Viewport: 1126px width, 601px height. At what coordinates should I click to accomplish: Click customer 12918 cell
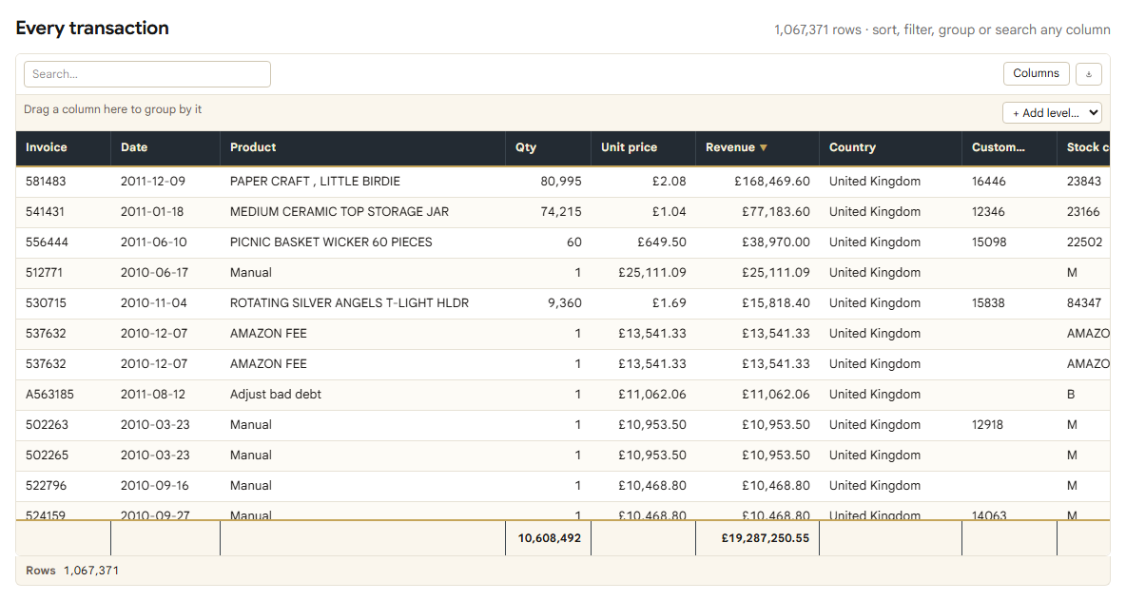click(x=1009, y=425)
